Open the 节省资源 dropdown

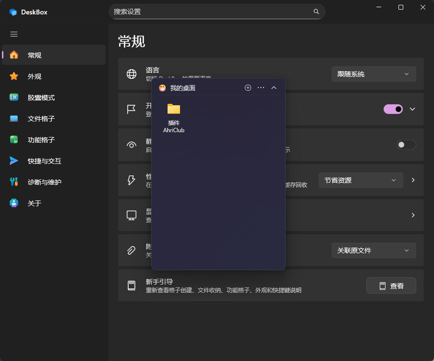[361, 180]
